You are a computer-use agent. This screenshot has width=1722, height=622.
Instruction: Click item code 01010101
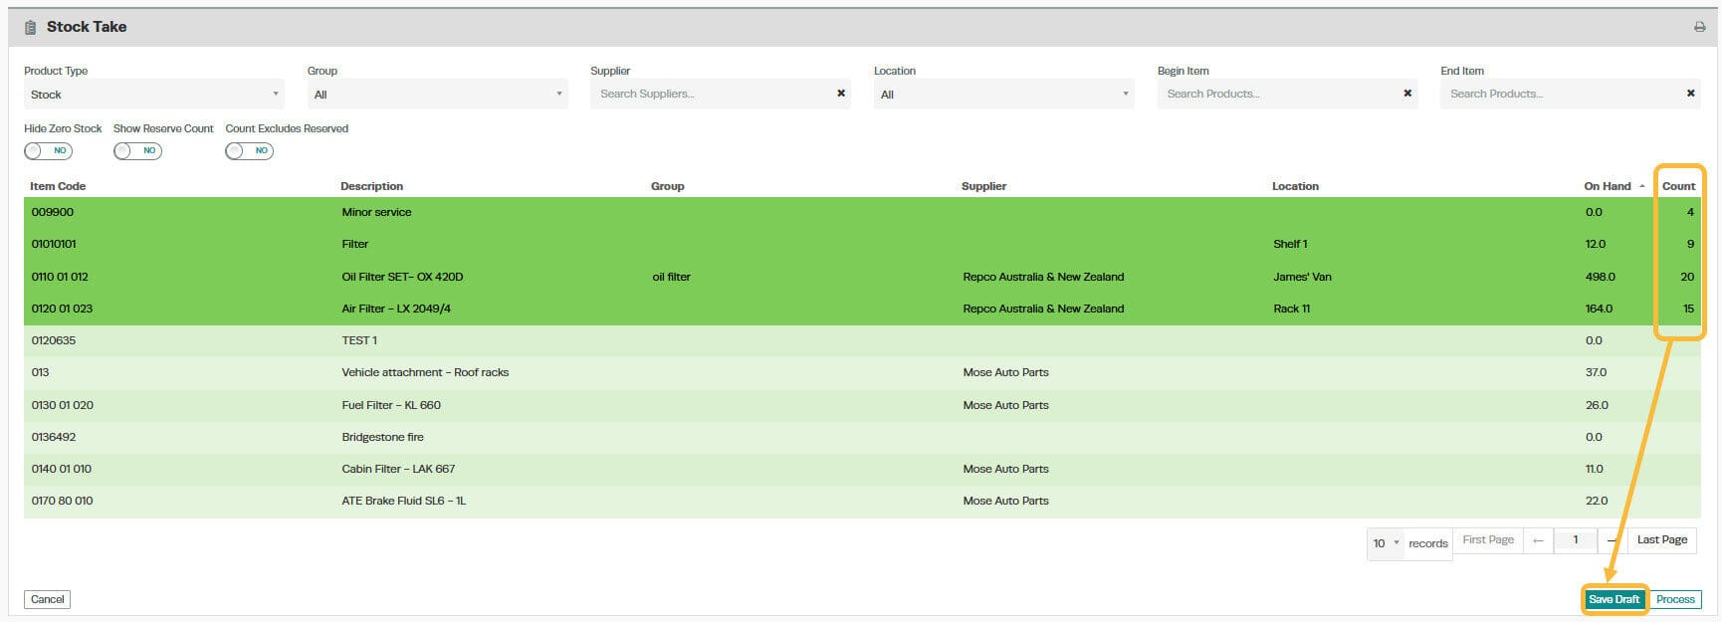54,244
